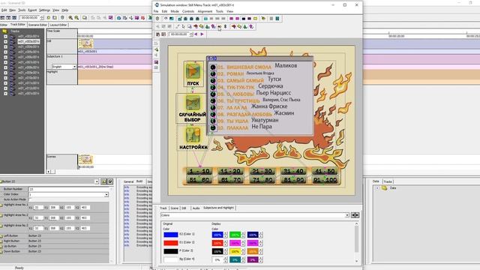This screenshot has height=270, width=480.
Task: Select track bullet 01. ВИШНЕВАЯ СМОЛА in the preview
Action: (x=213, y=67)
